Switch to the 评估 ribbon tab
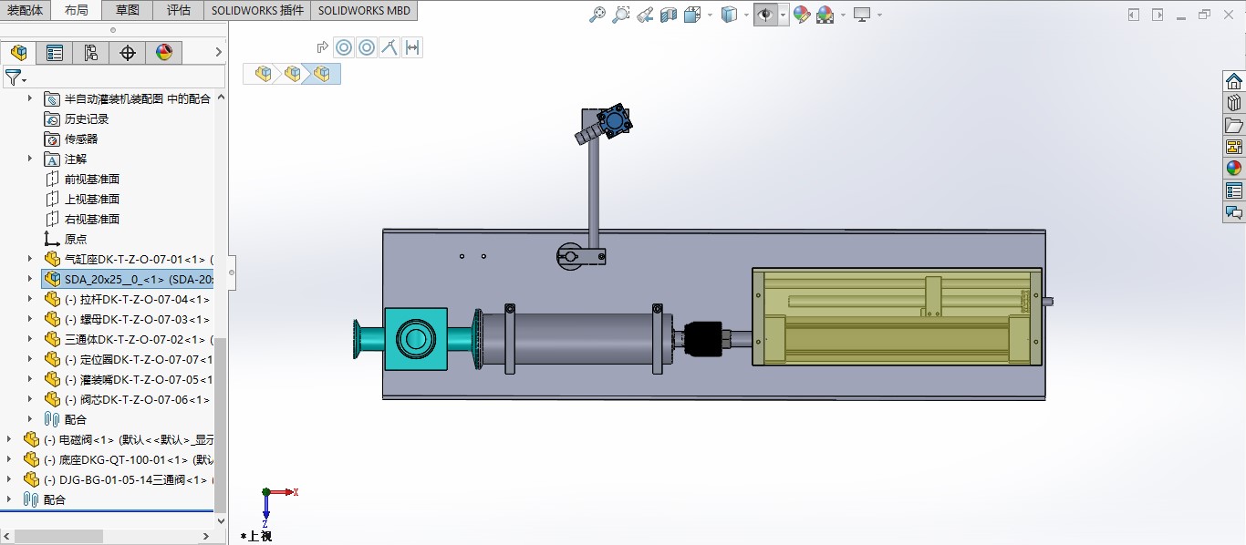1246x545 pixels. click(179, 10)
